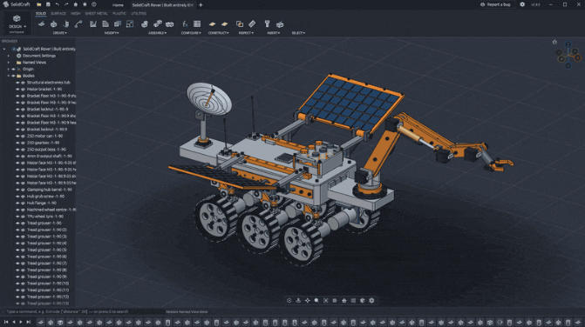
Task: Open the CONFIGURE dropdown menu
Action: [x=191, y=33]
